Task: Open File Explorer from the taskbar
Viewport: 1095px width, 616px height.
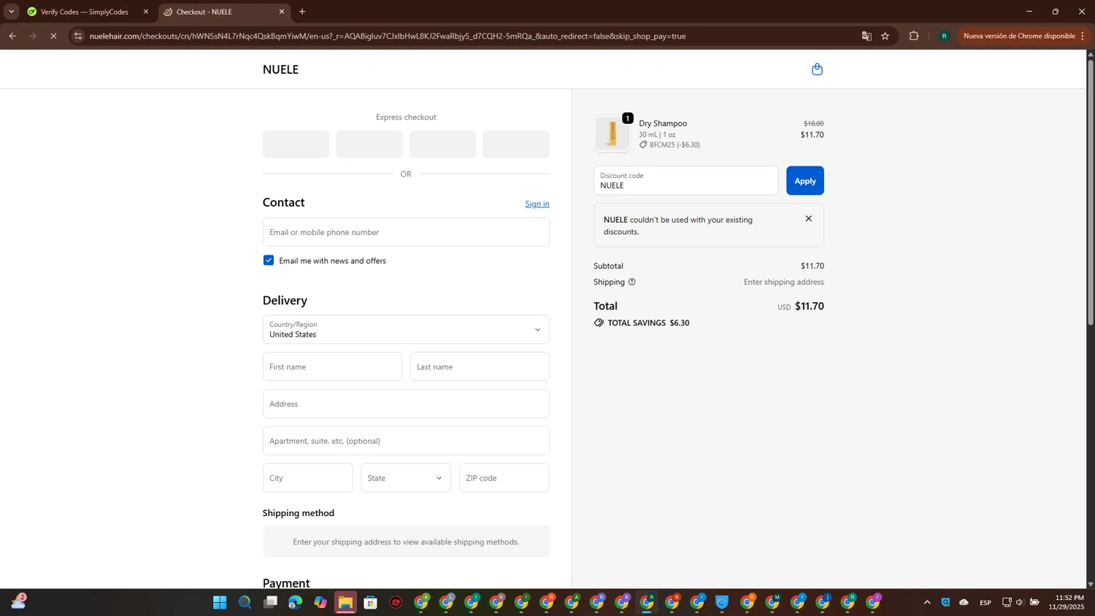Action: coord(345,602)
